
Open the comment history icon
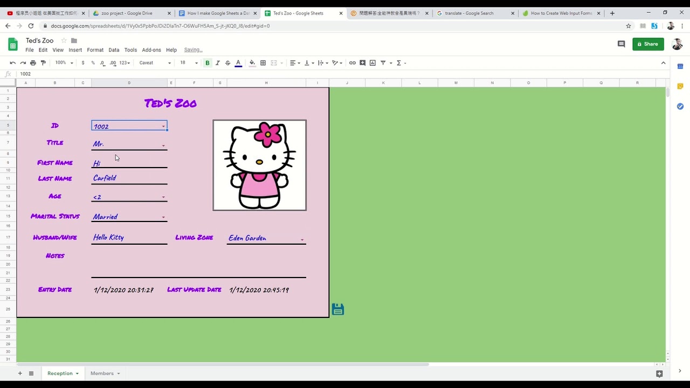coord(621,44)
